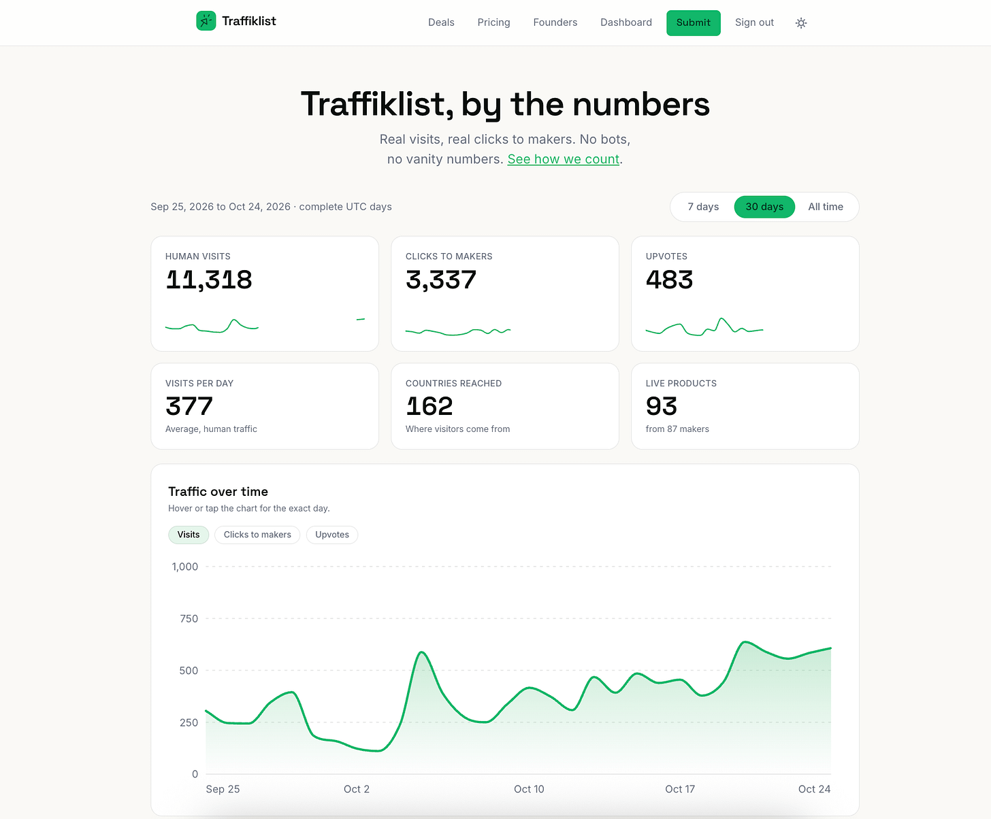Select the 30 days range

tap(764, 207)
